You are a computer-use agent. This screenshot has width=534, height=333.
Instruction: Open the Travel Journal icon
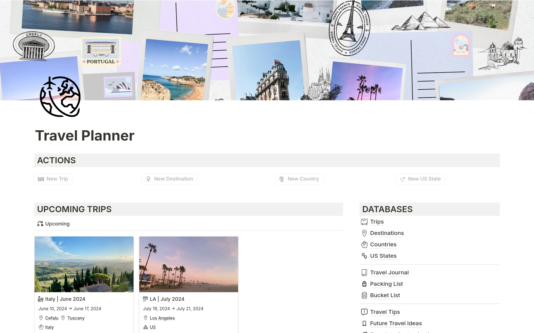[364, 272]
